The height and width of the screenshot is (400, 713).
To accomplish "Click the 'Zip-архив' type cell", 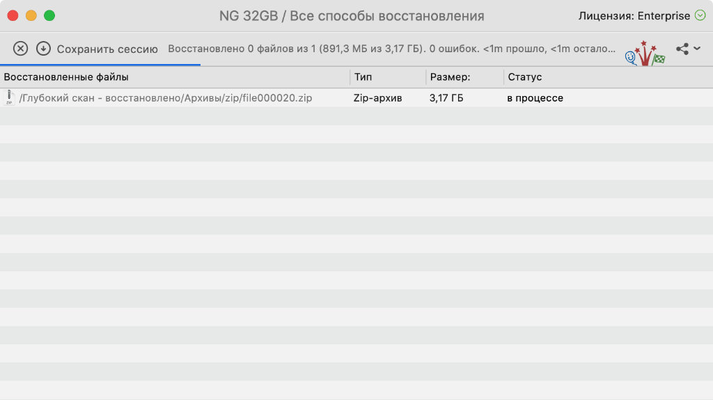I will 378,98.
